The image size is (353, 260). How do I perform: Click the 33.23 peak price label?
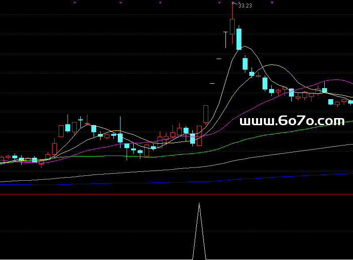tap(245, 6)
